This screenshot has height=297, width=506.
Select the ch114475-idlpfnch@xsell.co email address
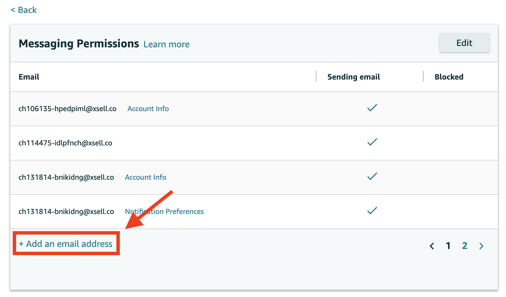pyautogui.click(x=65, y=143)
